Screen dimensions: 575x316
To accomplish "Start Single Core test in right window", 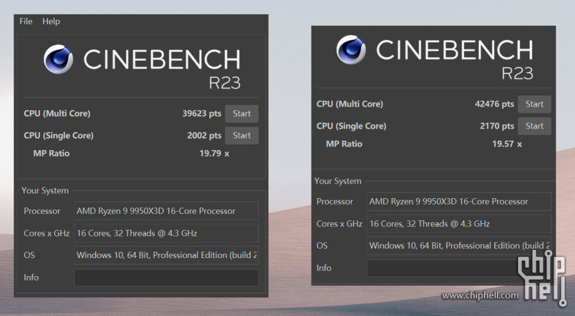I will pyautogui.click(x=535, y=126).
